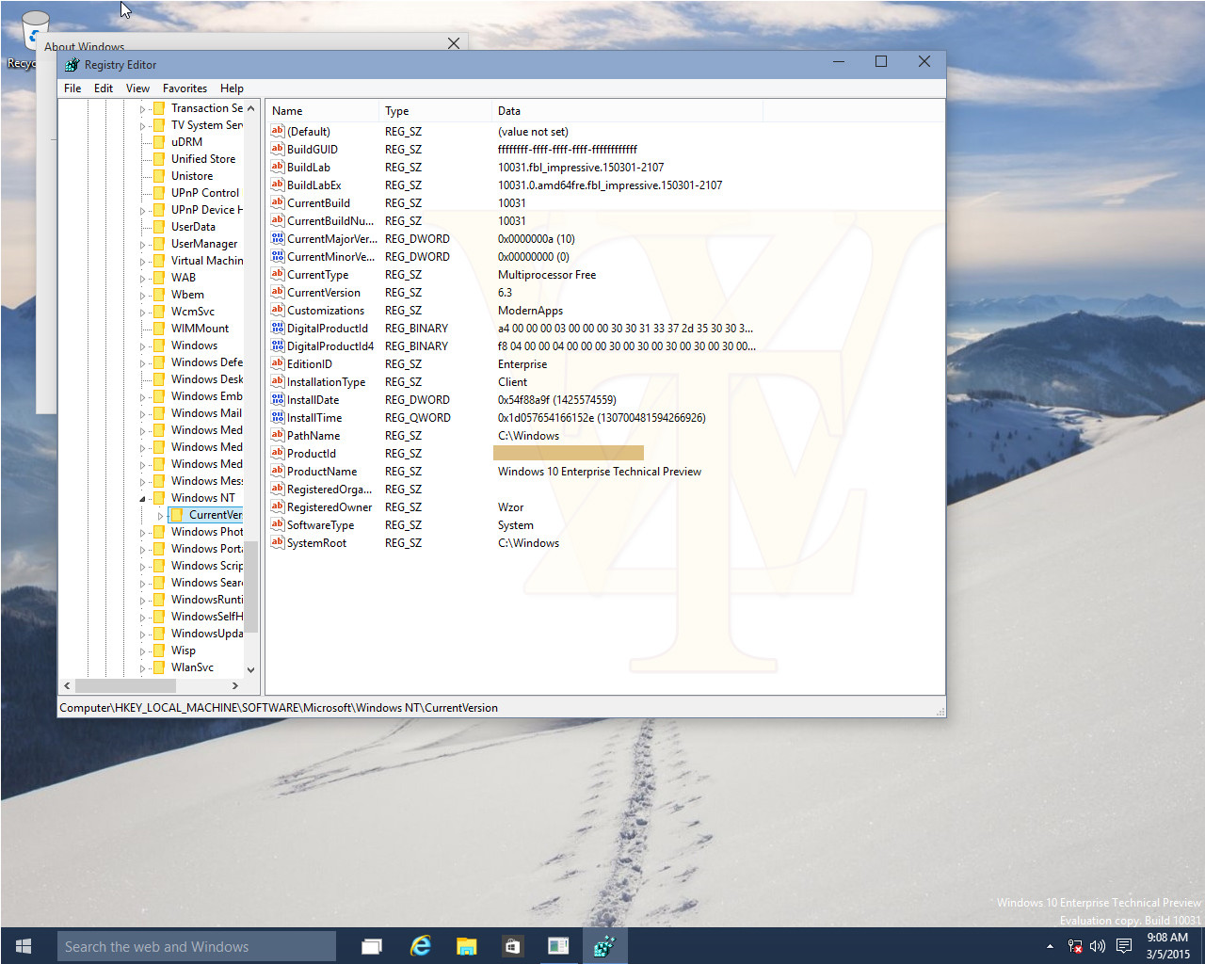Open the Store from the taskbar
Image resolution: width=1205 pixels, height=964 pixels.
(512, 946)
